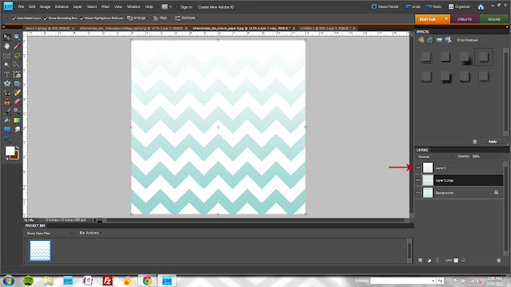Select the Move tool
Viewport: 511px width, 287px height.
point(7,37)
